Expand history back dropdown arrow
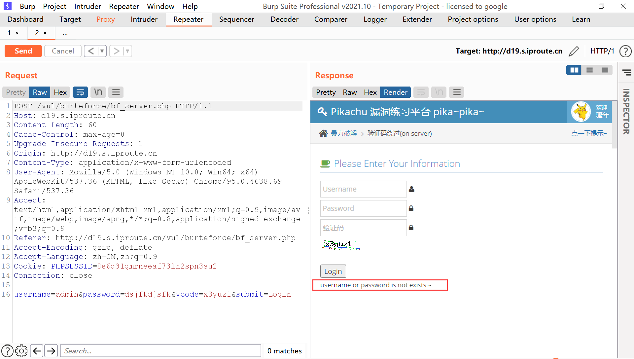Image resolution: width=634 pixels, height=359 pixels. click(102, 51)
